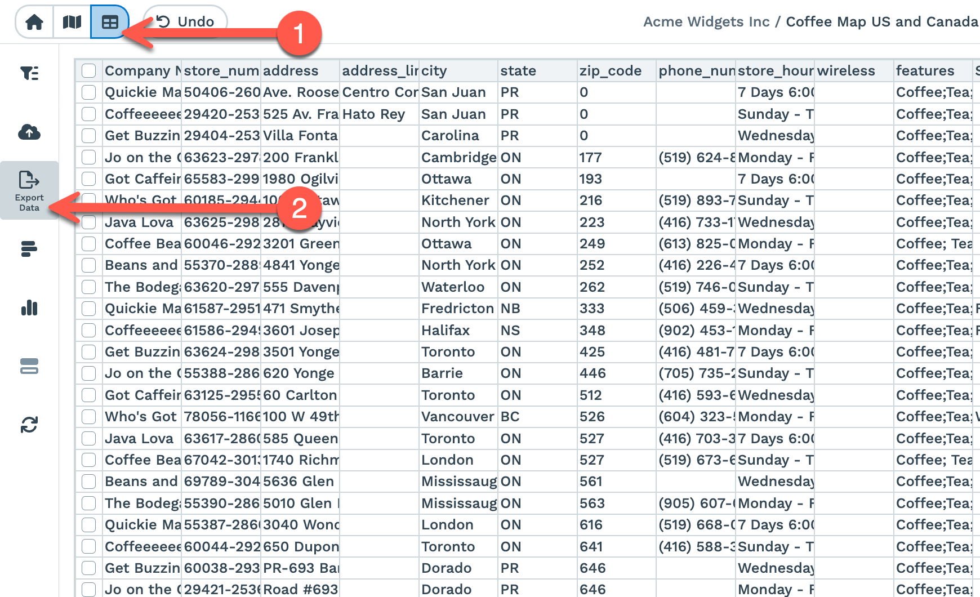Click the address column header

pos(300,71)
